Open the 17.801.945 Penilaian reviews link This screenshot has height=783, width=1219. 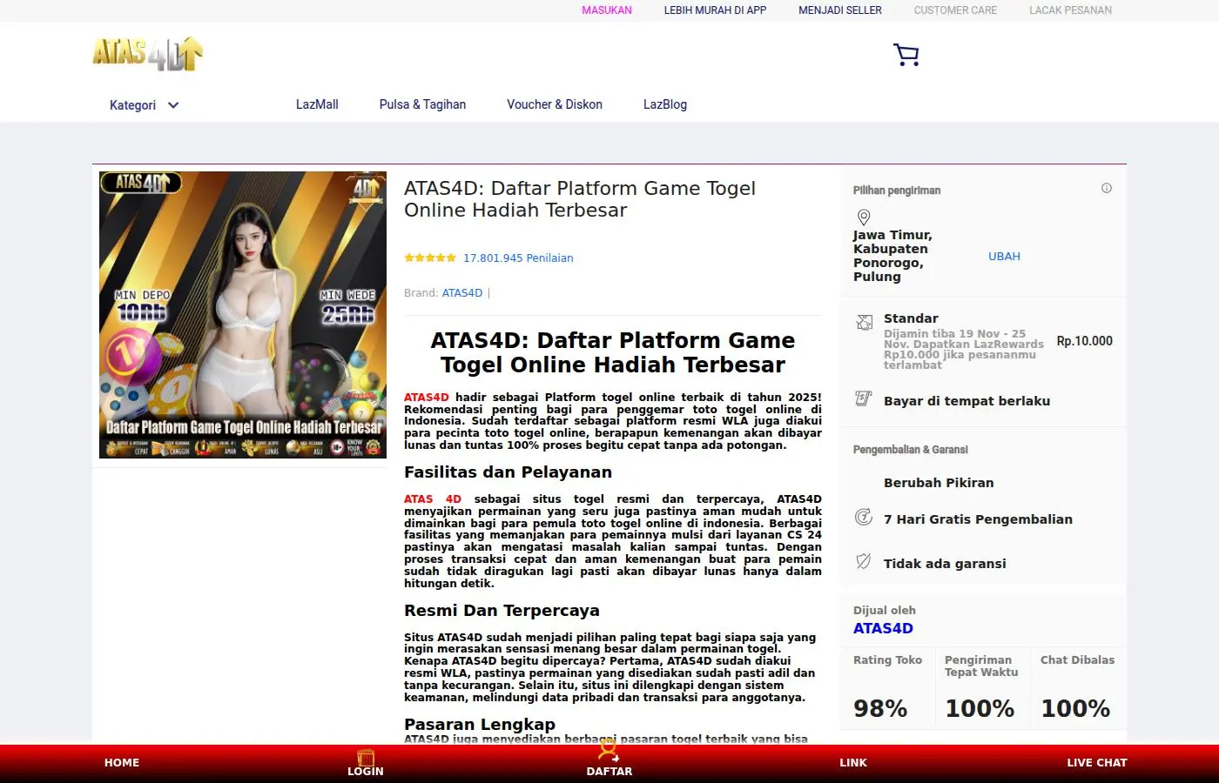(518, 258)
